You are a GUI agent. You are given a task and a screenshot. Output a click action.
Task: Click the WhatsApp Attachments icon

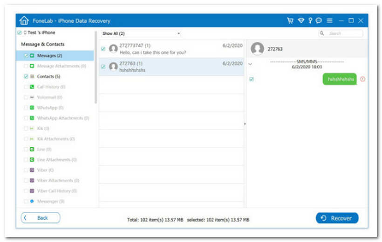point(32,118)
